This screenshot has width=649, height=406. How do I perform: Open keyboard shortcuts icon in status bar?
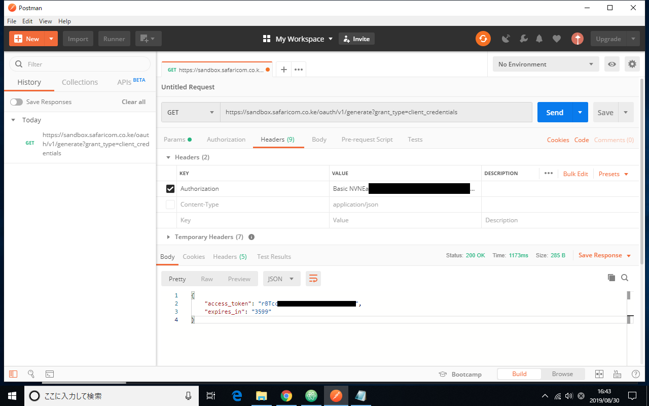(x=618, y=374)
